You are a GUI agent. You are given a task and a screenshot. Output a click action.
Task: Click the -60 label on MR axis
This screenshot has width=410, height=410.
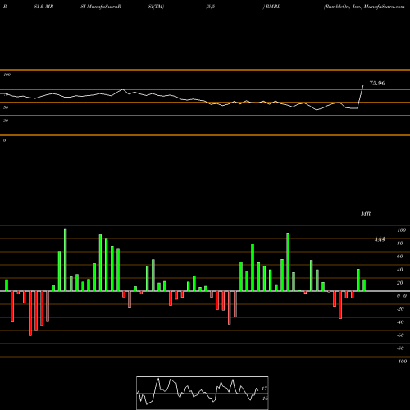pyautogui.click(x=400, y=335)
